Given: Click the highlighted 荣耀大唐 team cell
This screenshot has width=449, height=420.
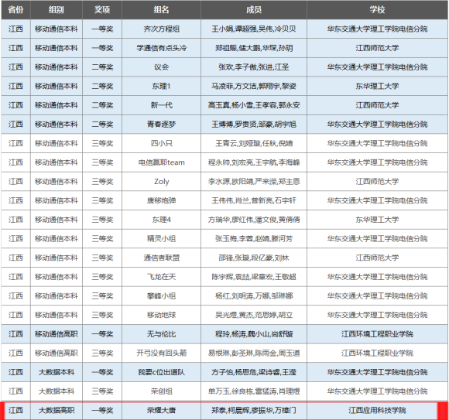Looking at the screenshot, I should [x=162, y=410].
